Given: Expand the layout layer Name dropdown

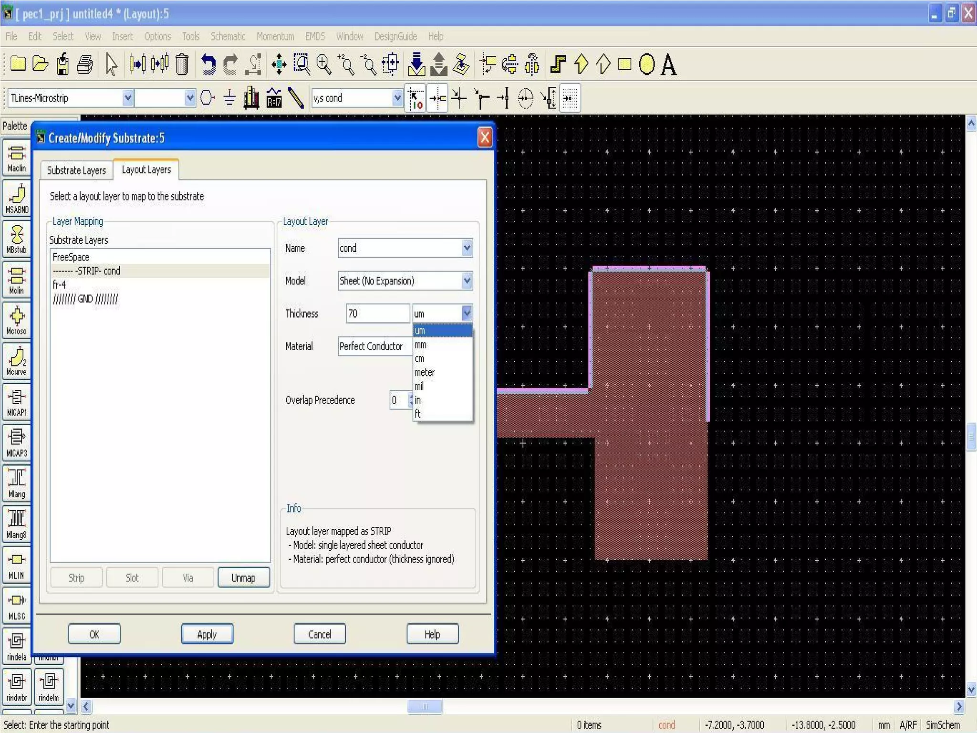Looking at the screenshot, I should (467, 248).
